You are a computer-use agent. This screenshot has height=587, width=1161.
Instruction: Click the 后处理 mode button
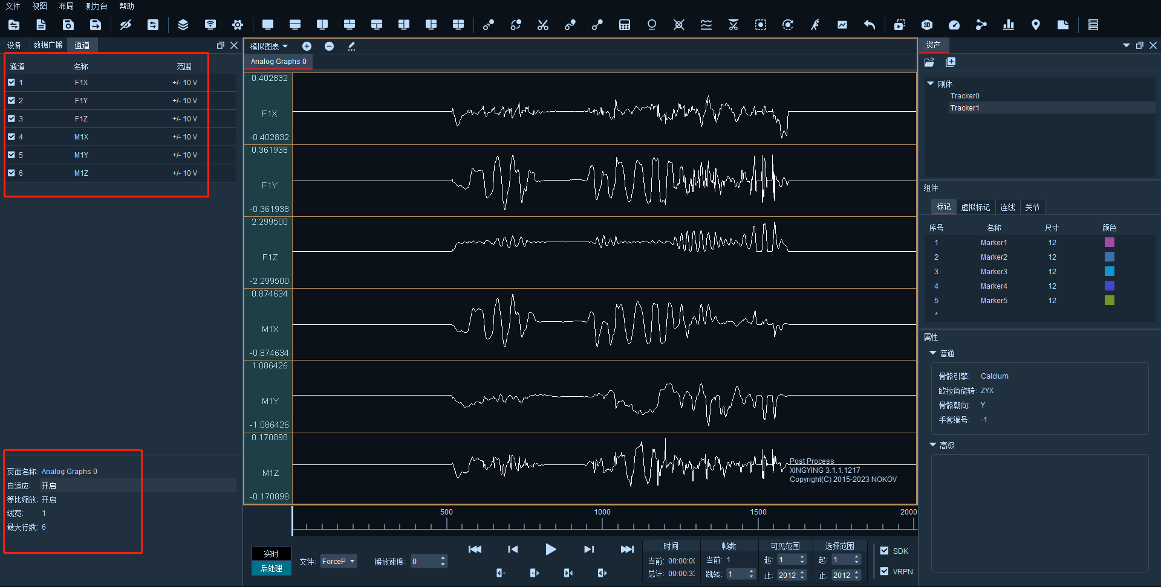pyautogui.click(x=271, y=568)
